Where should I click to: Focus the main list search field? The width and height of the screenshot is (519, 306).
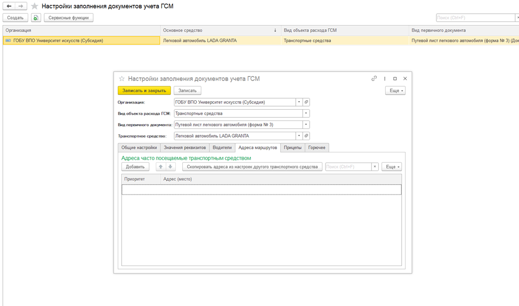click(x=475, y=18)
